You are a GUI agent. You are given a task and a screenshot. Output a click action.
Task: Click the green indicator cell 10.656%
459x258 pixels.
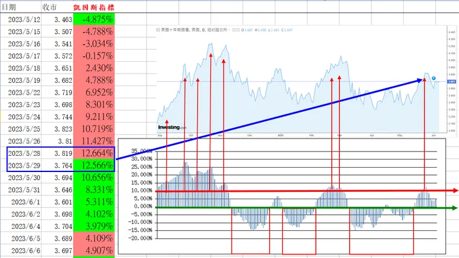94,178
